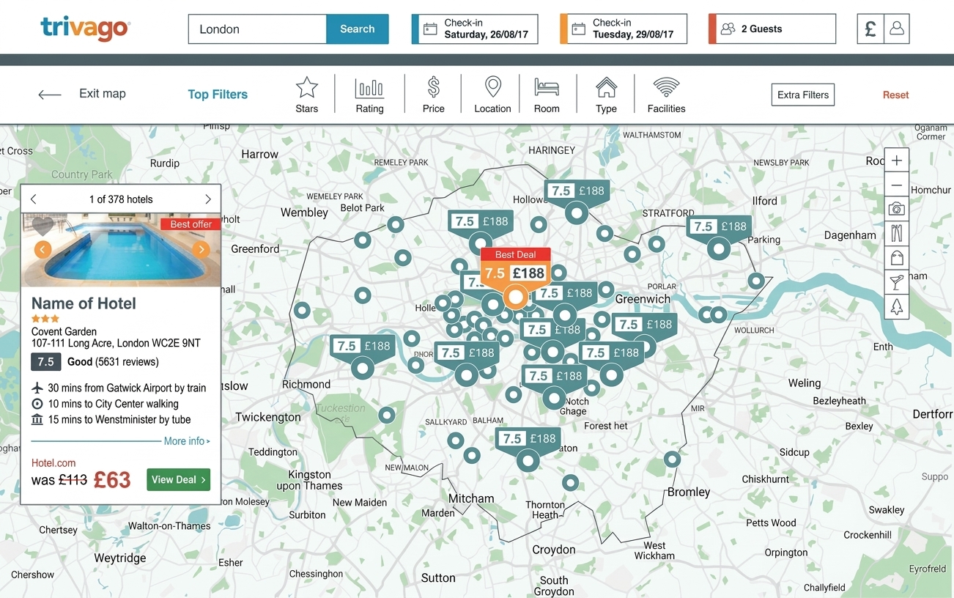Show next hotel photo with orange arrow
Screen dimensions: 954x598
[x=201, y=249]
